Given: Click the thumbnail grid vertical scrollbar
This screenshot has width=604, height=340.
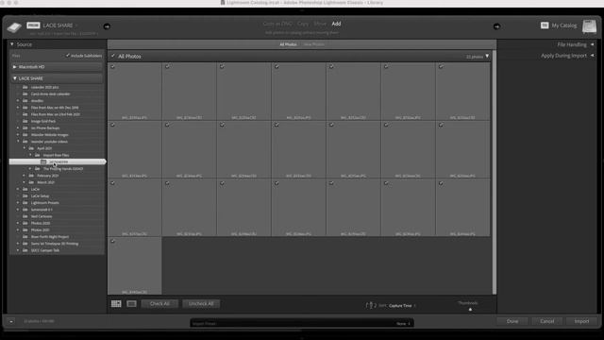Looking at the screenshot, I should tap(495, 172).
